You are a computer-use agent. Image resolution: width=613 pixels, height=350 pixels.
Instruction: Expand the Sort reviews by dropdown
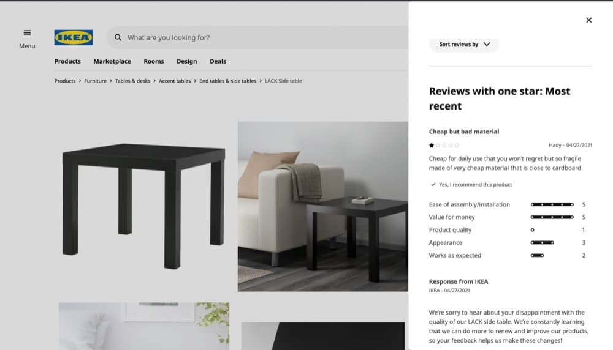[x=464, y=45]
